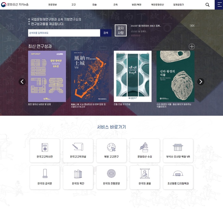Open 부석사 조사당 벽화 VR building icon
Image resolution: width=223 pixels, height=209 pixels.
tap(178, 147)
